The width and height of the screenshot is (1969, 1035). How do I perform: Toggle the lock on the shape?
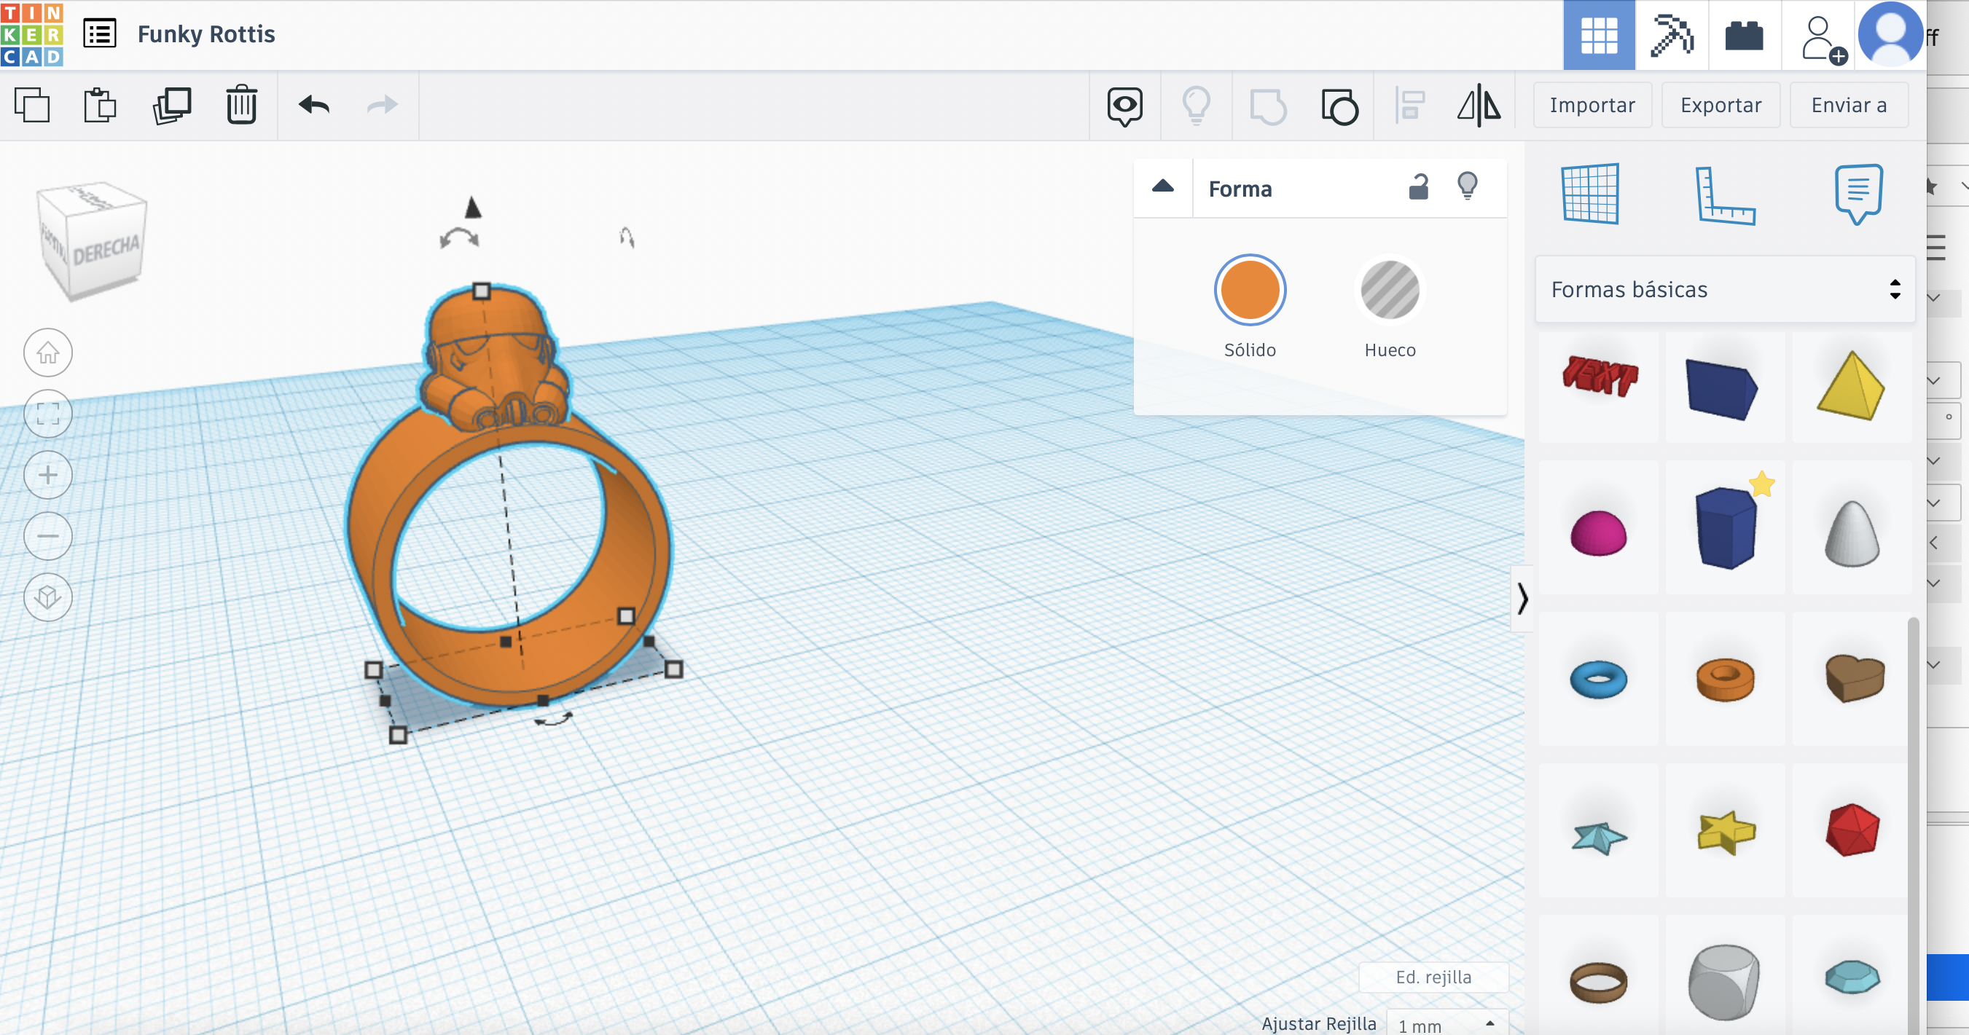1419,186
